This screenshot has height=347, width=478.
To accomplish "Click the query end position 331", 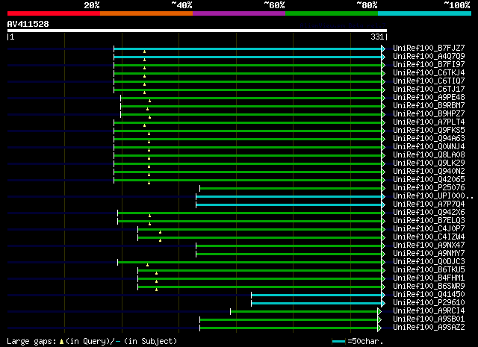I will click(377, 37).
